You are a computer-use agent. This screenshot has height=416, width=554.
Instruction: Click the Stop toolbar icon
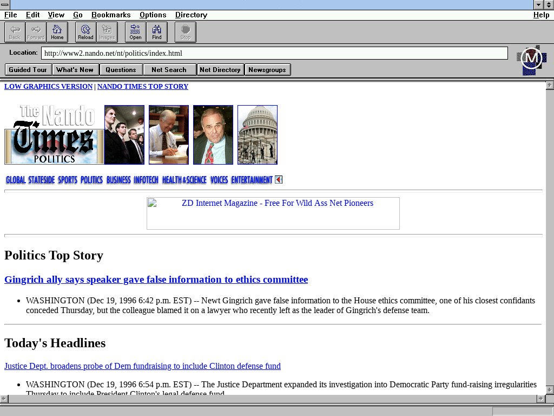point(186,32)
